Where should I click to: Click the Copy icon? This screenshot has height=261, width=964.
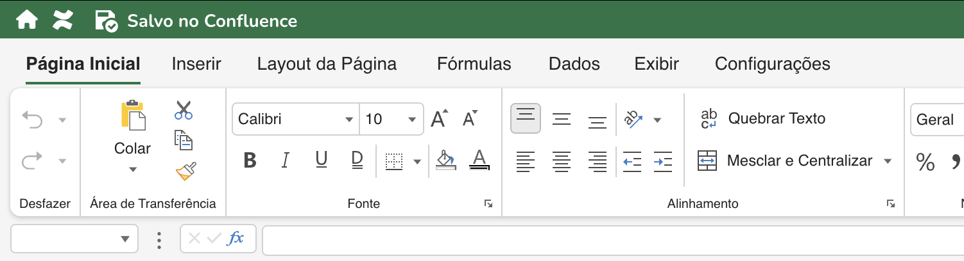184,140
